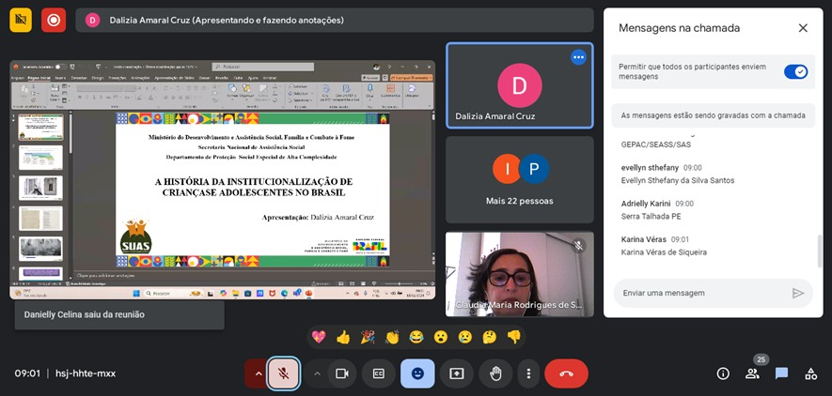This screenshot has height=396, width=832.
Task: Click the present screen icon
Action: coord(457,373)
